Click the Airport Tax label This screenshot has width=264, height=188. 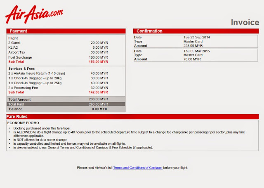[x=16, y=52]
